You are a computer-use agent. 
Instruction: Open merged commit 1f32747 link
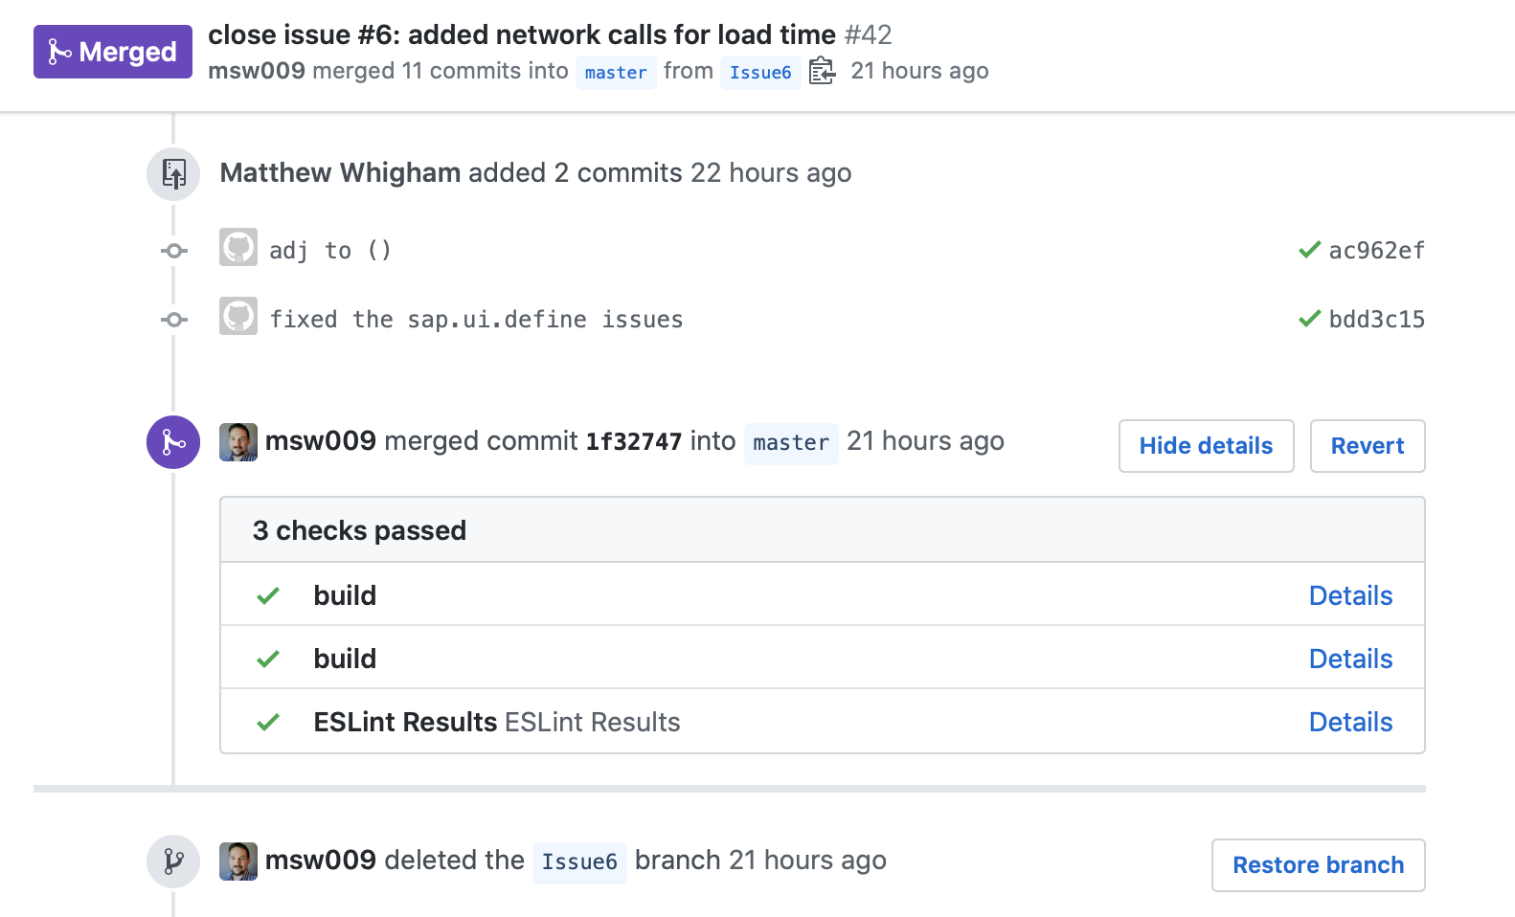633,441
